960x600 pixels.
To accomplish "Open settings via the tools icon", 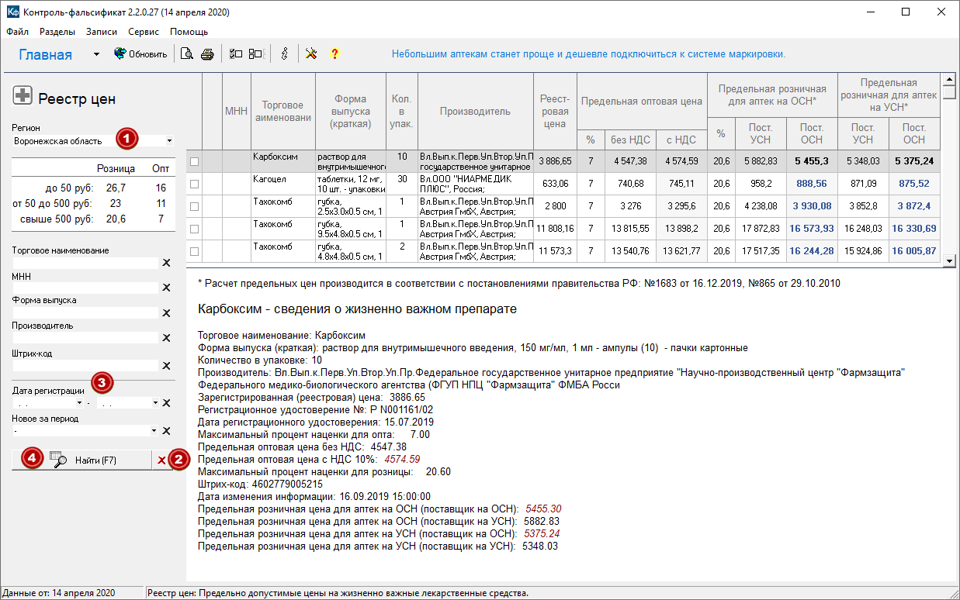I will [311, 53].
